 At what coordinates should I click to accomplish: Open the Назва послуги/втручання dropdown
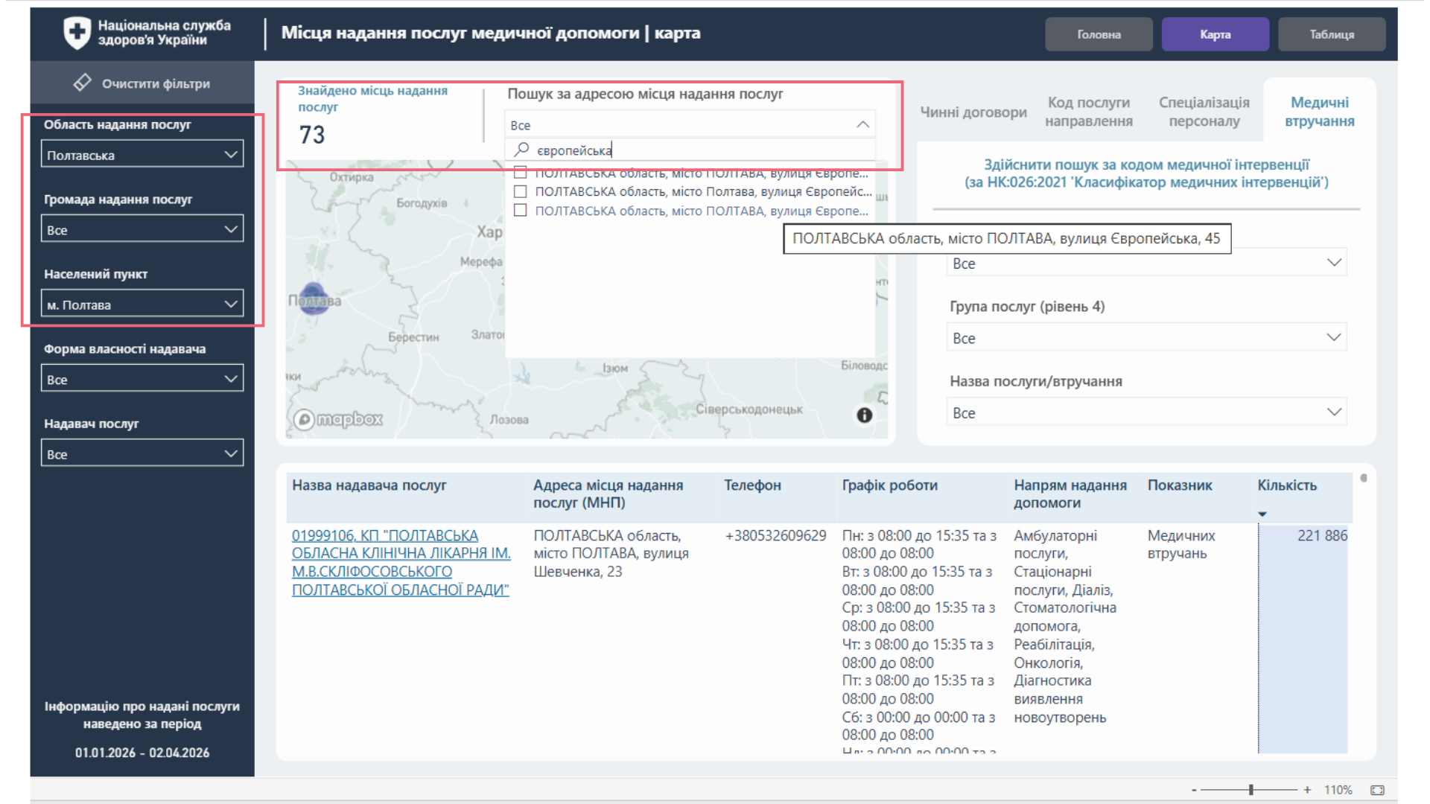coord(1146,412)
